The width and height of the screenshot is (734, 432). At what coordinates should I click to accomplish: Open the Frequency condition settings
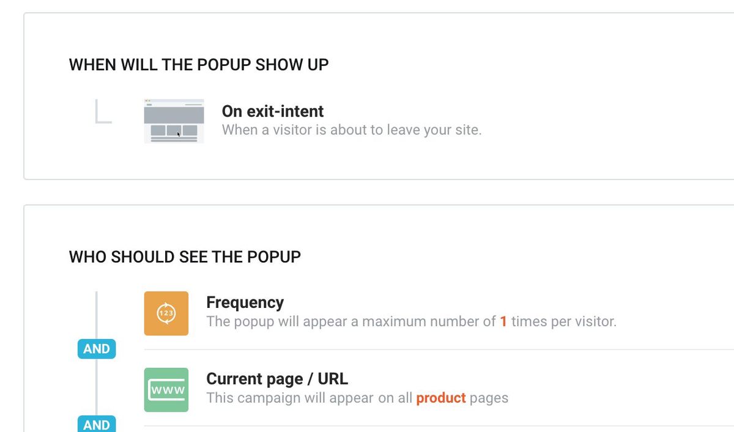(x=245, y=302)
